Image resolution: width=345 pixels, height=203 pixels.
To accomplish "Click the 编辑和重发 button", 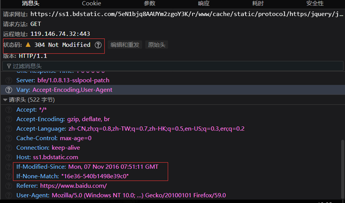I will (x=125, y=45).
